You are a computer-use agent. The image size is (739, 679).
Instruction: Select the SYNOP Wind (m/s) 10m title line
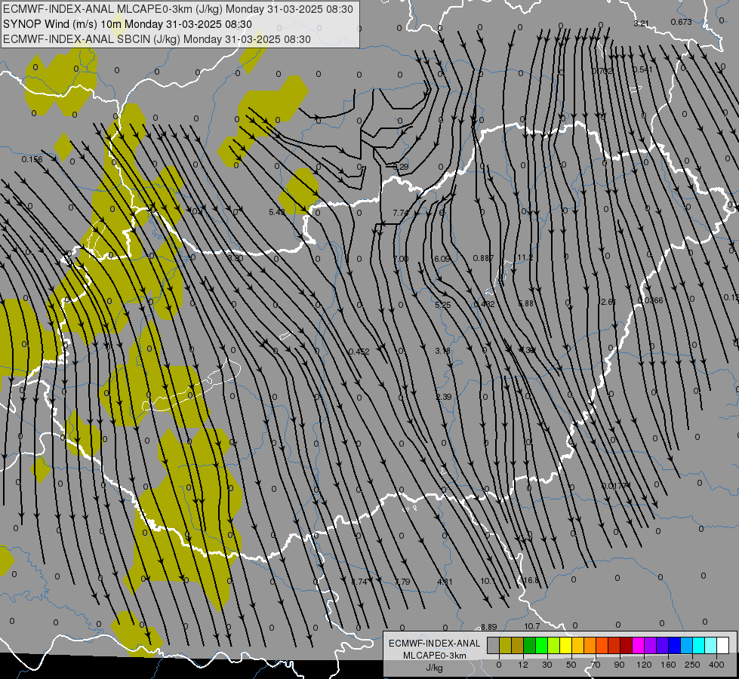pos(128,24)
